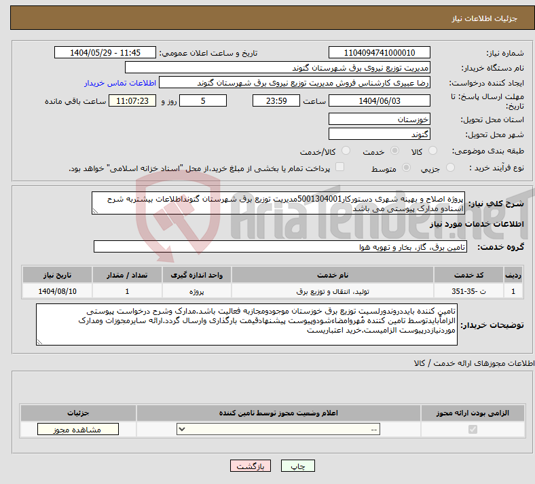Click the buyer notes text area
This screenshot has width=535, height=484.
click(x=246, y=324)
